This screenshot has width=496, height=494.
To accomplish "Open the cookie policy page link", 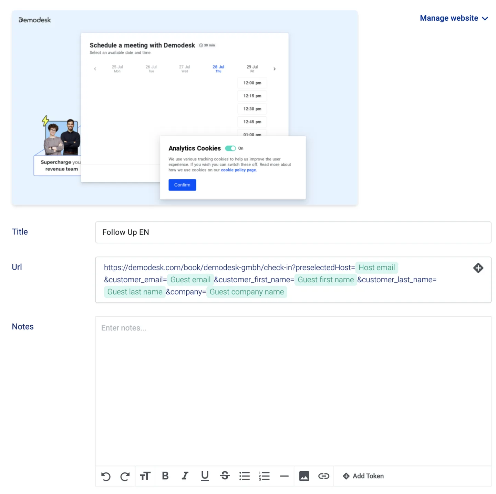I will [x=239, y=170].
